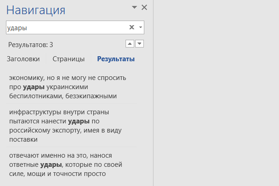Open the navigation pane task options arrow
The image size is (279, 186).
point(134,7)
